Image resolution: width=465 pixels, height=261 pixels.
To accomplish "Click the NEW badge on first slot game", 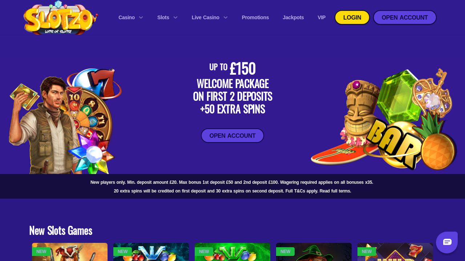I will point(41,252).
